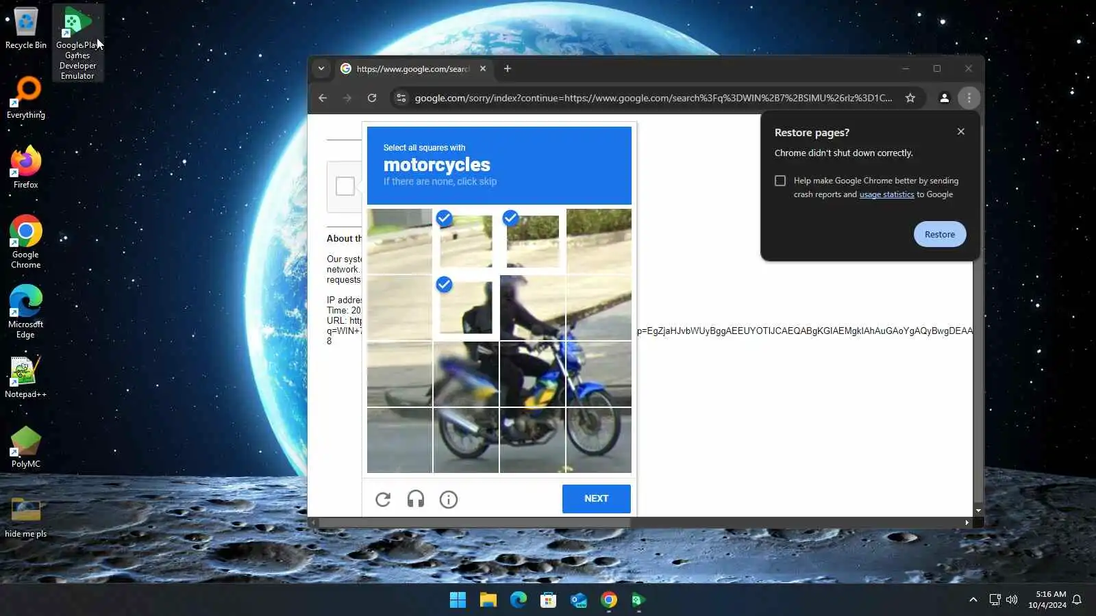Show hidden system tray icons
The height and width of the screenshot is (616, 1096).
973,600
